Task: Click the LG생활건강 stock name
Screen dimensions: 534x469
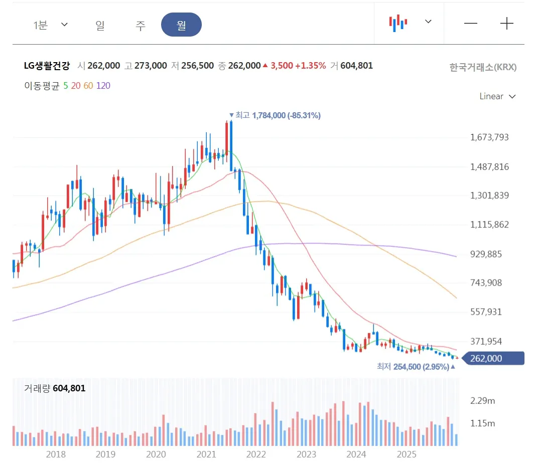Action: (x=47, y=65)
